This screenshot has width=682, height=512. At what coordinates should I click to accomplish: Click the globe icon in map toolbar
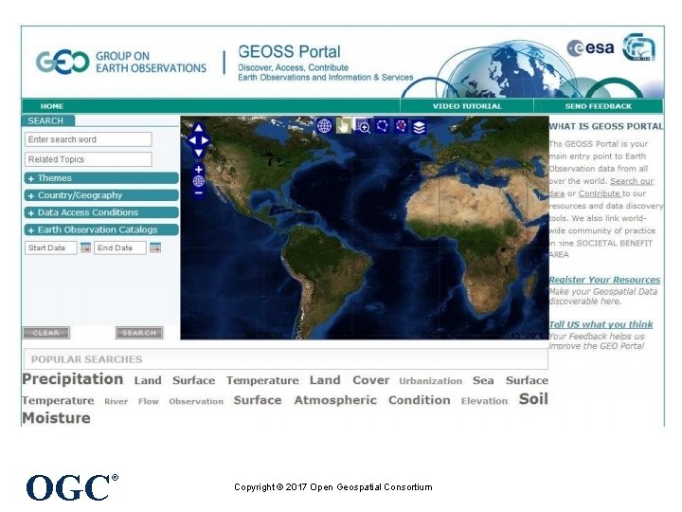[325, 126]
